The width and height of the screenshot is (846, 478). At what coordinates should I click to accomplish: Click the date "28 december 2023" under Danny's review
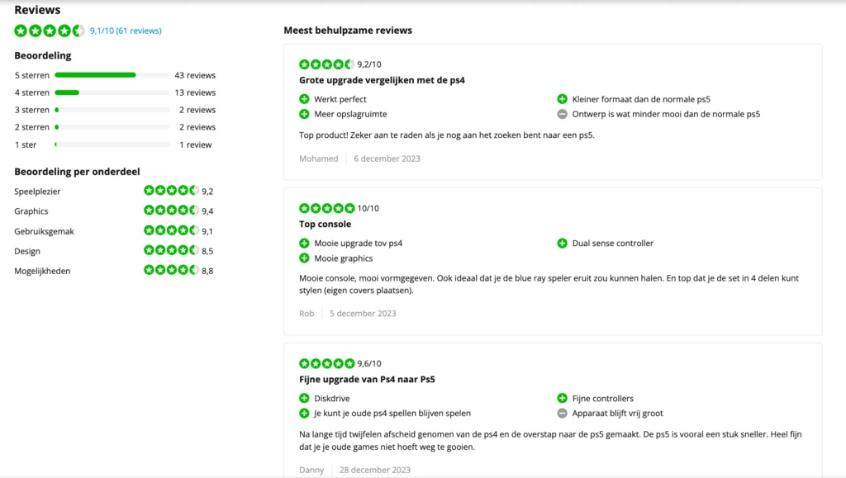[x=374, y=470]
